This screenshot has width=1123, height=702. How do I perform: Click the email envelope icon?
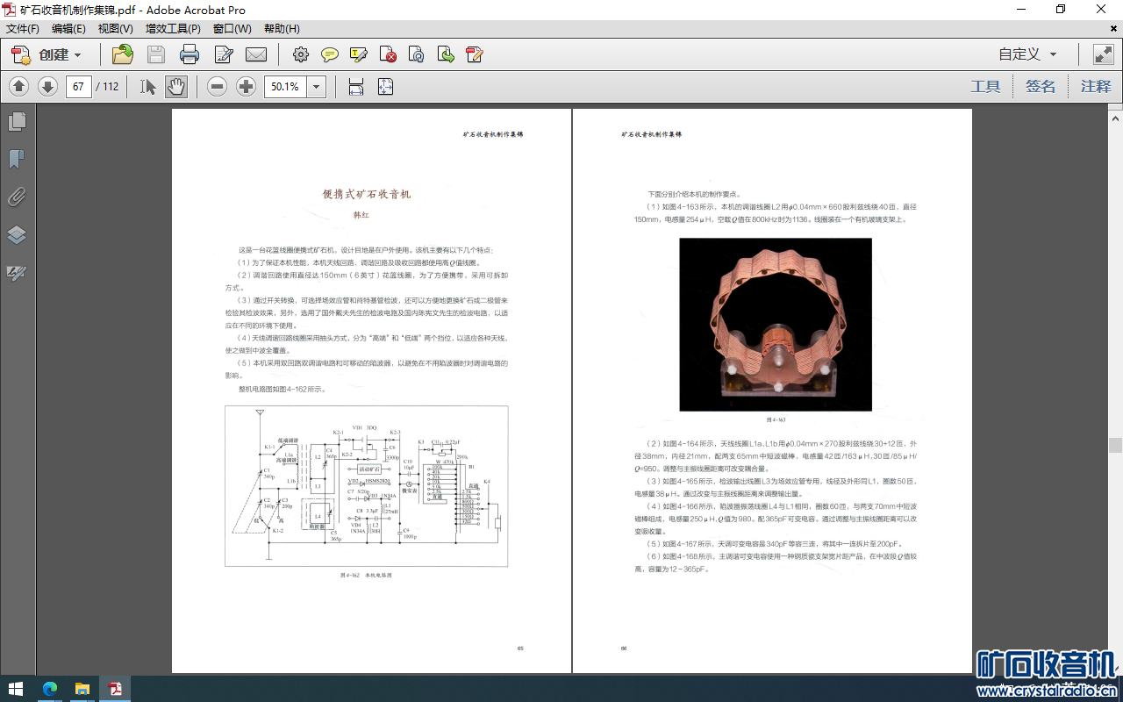pyautogui.click(x=256, y=54)
